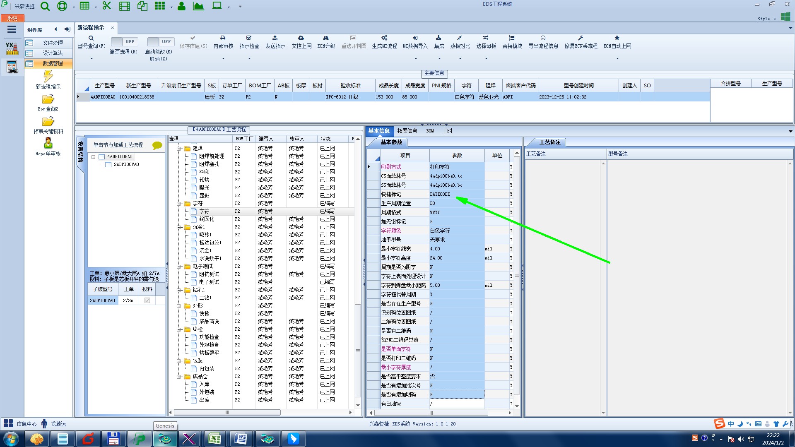
Task: Check the 投料 checkbox for 2ADPI00VA0
Action: point(147,300)
